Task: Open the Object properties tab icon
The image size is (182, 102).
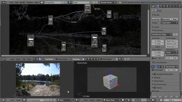Action: pyautogui.click(x=167, y=6)
